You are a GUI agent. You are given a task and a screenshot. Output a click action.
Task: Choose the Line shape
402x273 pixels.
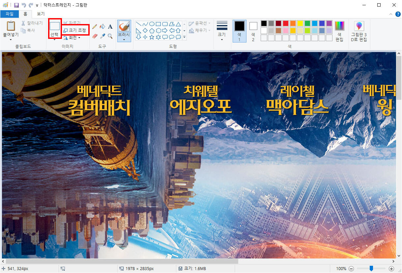pyautogui.click(x=139, y=24)
